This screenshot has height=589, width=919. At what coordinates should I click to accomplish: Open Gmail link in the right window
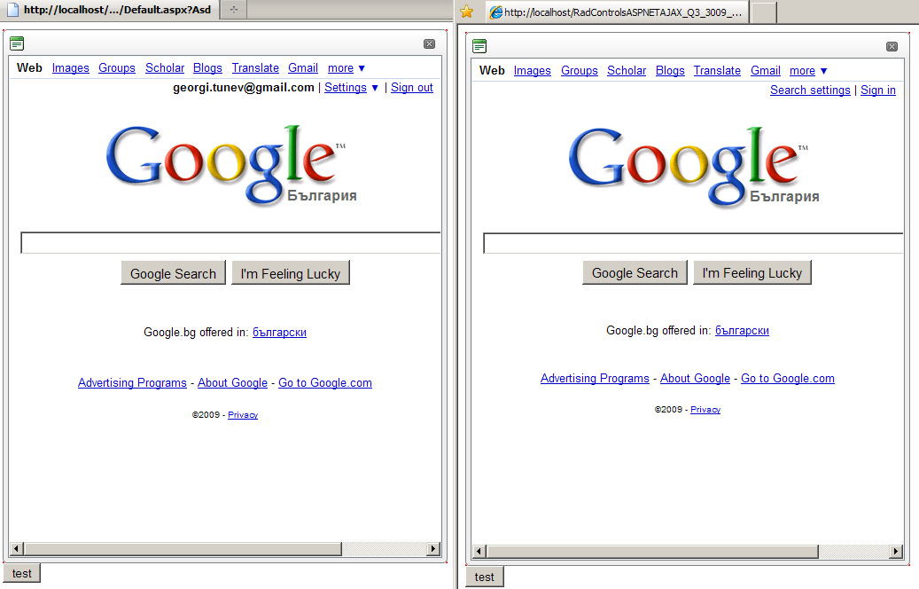click(766, 70)
